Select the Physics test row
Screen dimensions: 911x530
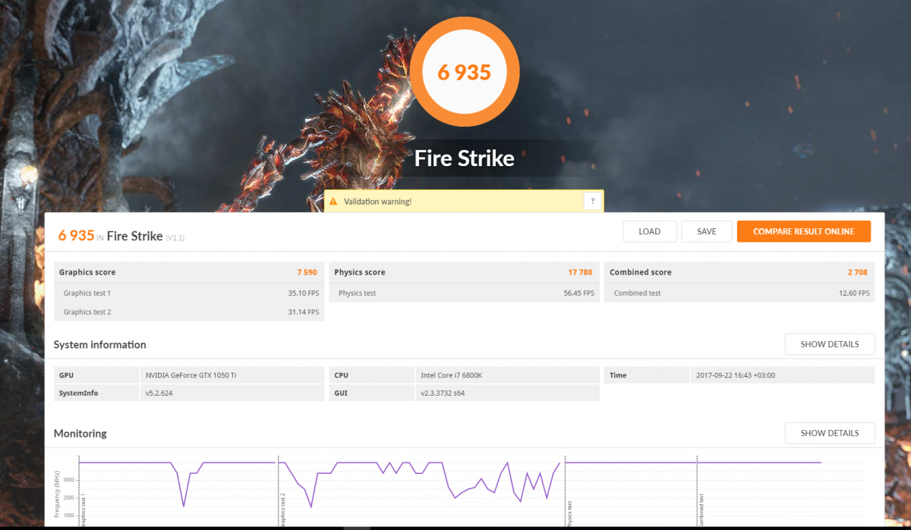tap(465, 293)
